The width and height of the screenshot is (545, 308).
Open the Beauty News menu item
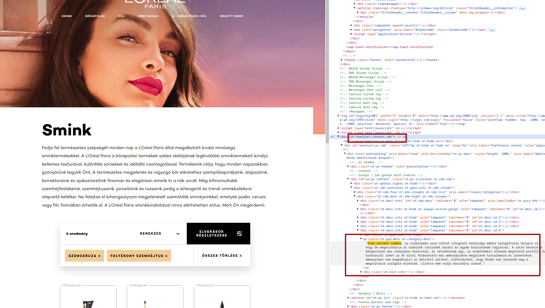pos(232,16)
